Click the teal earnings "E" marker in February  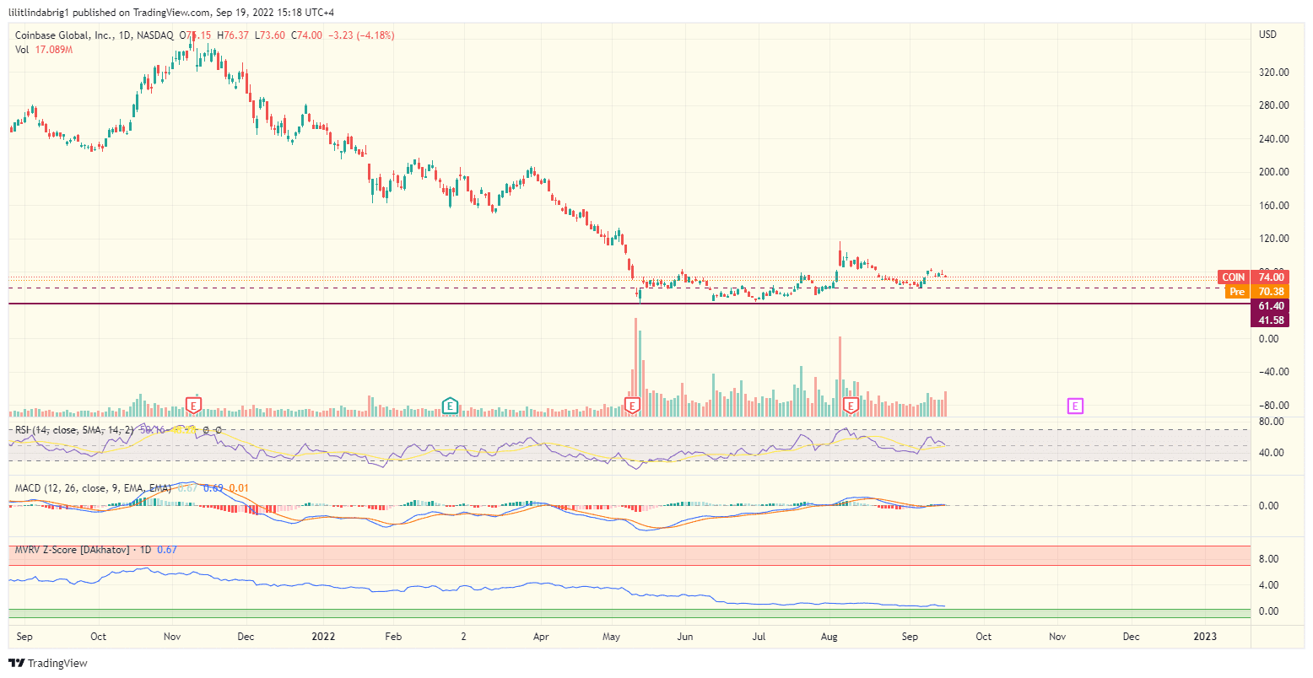[x=450, y=406]
